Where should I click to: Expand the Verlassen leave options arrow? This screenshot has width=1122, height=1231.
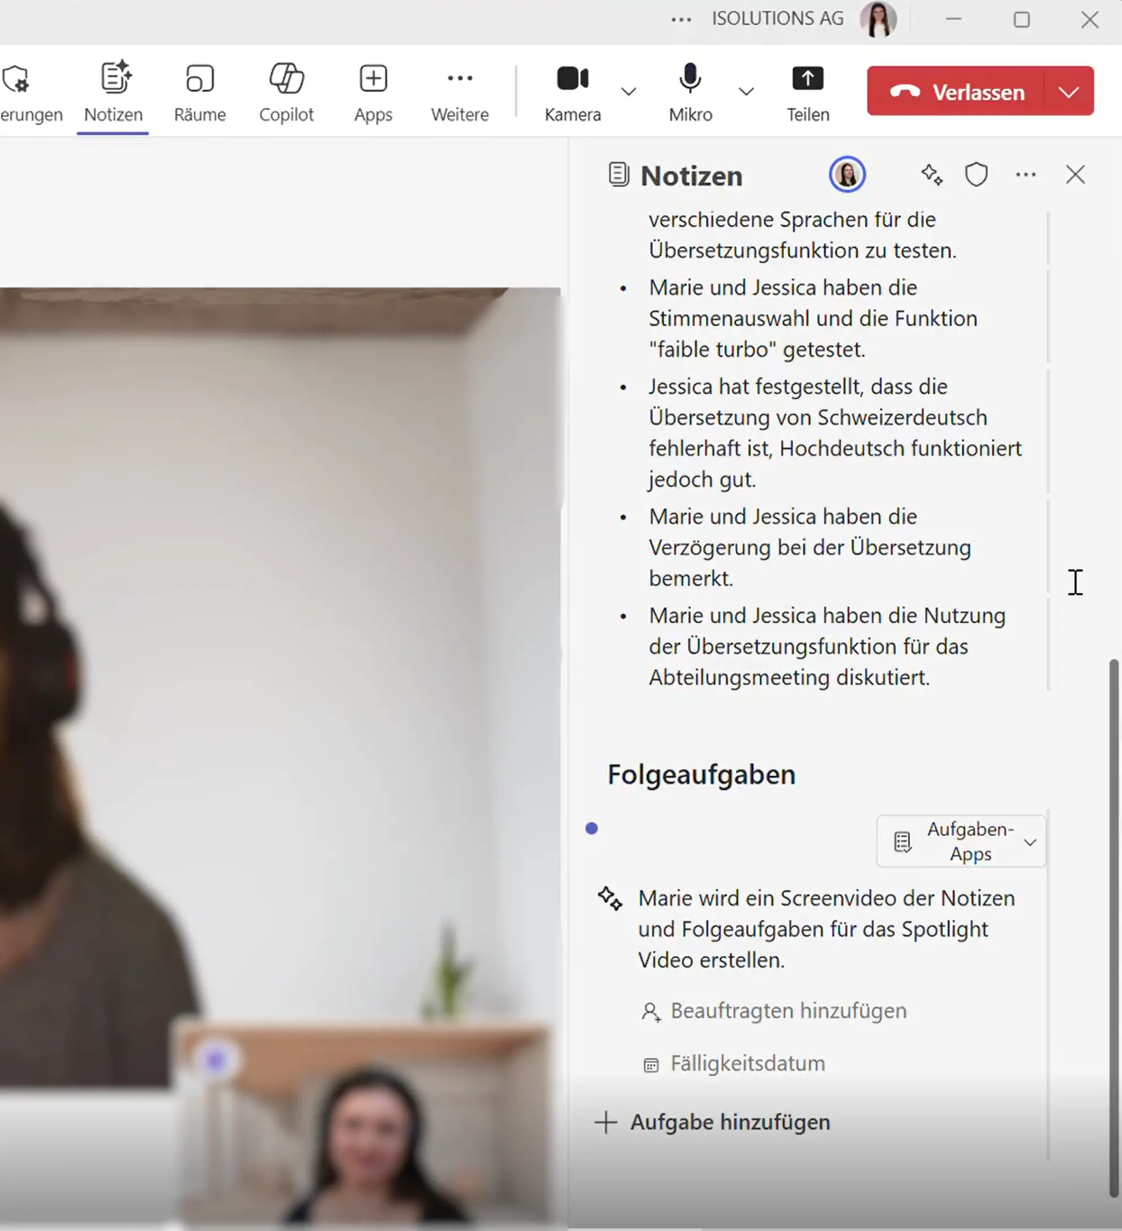coord(1068,92)
